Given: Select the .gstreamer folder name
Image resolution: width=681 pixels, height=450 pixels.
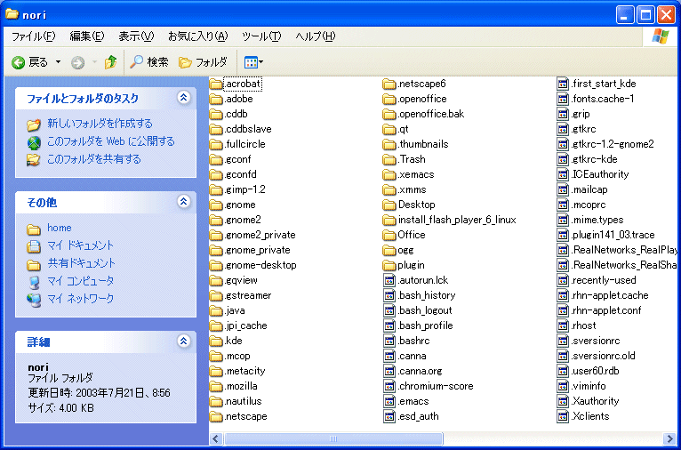Looking at the screenshot, I should pos(248,295).
